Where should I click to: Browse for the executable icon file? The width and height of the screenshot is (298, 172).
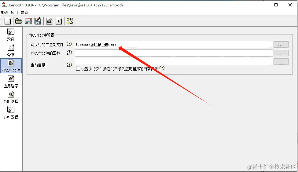click(281, 53)
